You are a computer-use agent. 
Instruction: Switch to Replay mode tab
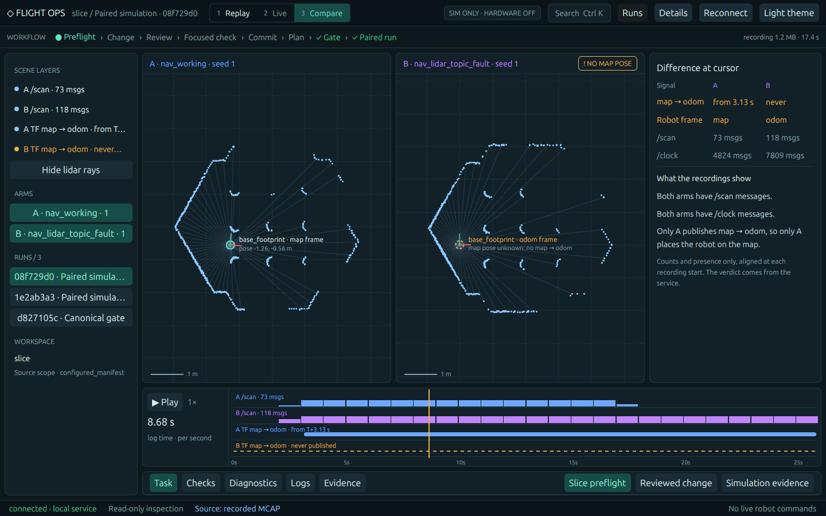pyautogui.click(x=233, y=13)
